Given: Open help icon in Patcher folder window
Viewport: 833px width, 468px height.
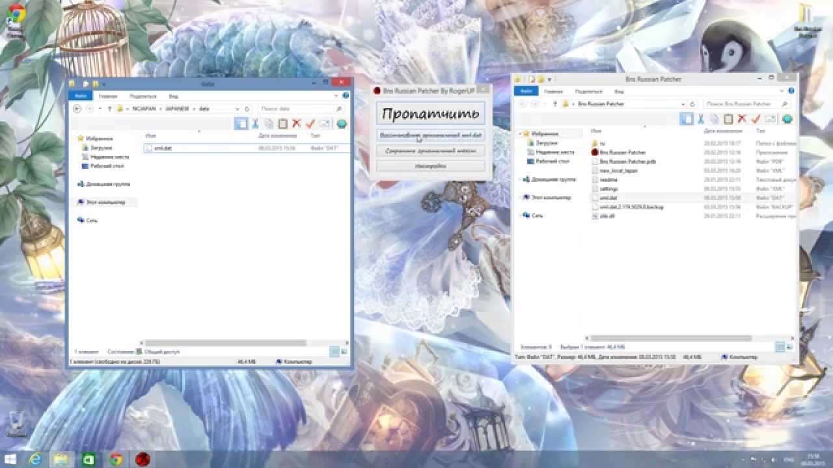Looking at the screenshot, I should [x=792, y=91].
